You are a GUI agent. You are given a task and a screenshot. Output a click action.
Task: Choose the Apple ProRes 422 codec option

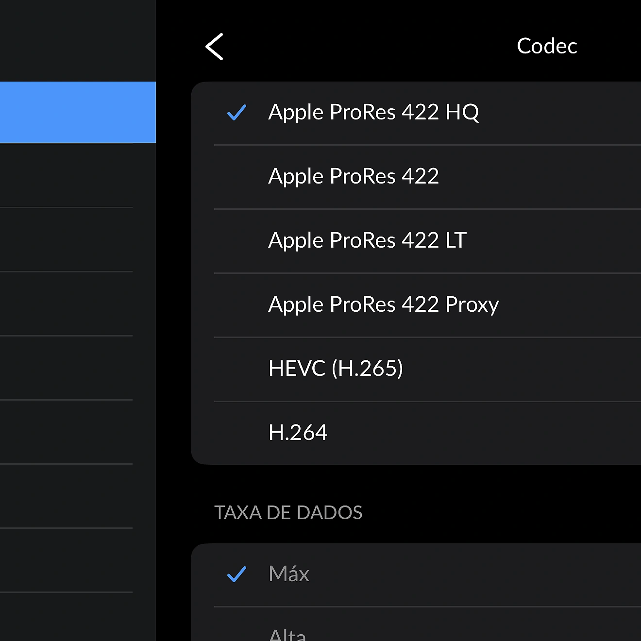tap(354, 177)
